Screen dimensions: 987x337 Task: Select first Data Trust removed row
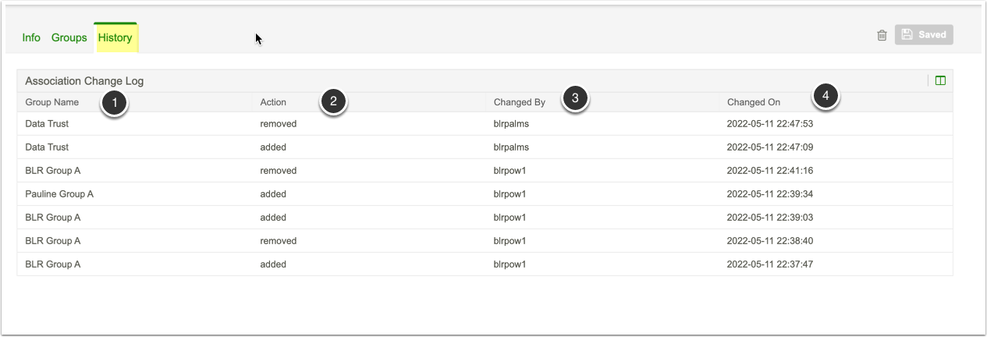coord(47,123)
